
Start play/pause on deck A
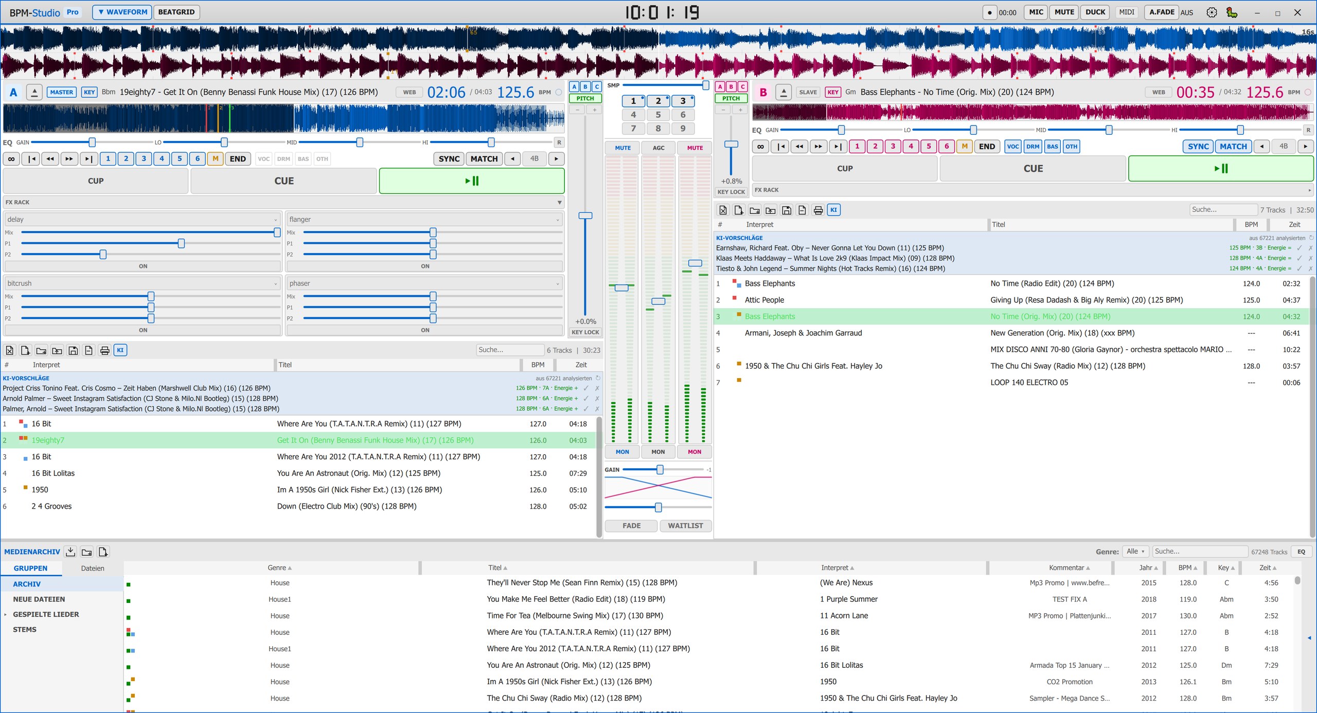pyautogui.click(x=472, y=181)
